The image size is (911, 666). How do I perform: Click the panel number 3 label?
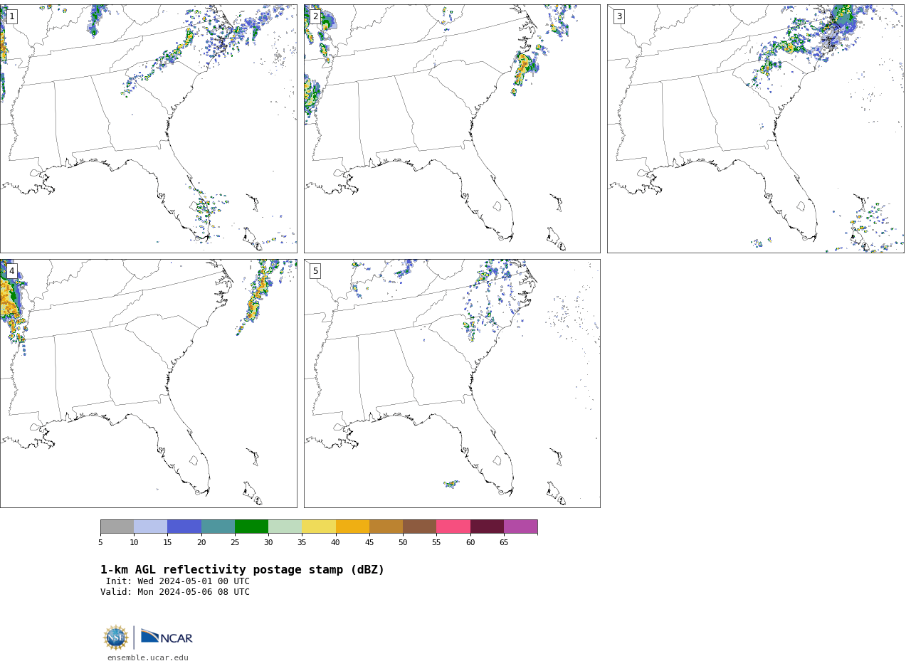(619, 16)
